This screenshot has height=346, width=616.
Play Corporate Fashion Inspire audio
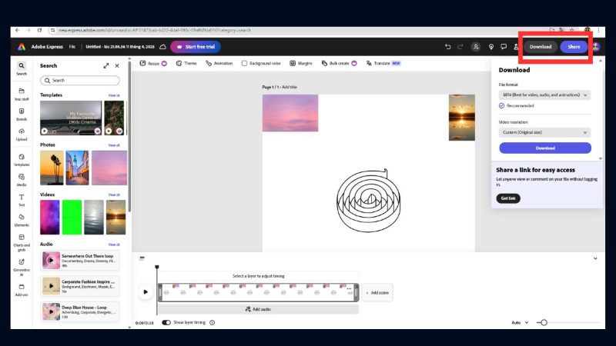point(51,286)
